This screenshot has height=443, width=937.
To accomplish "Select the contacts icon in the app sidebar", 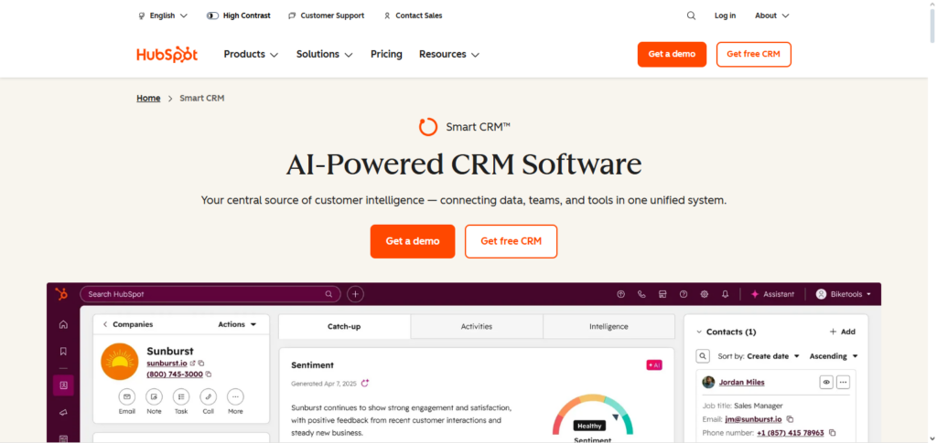I will coord(63,385).
